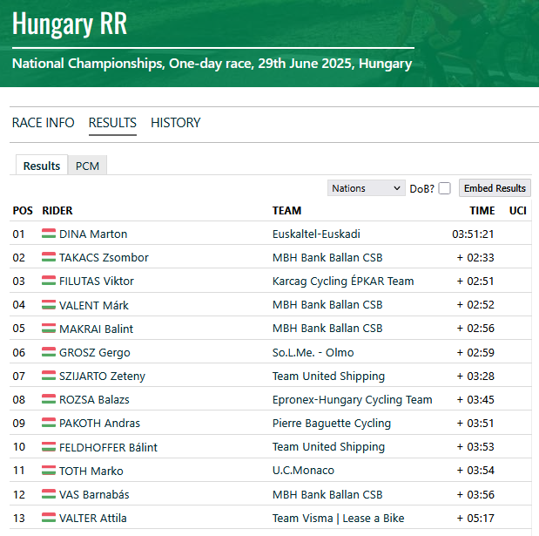Open rider SZIJARTO Zeteny
This screenshot has width=539, height=536.
(102, 376)
